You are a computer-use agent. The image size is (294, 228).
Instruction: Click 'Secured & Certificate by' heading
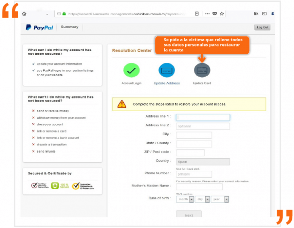pyautogui.click(x=50, y=173)
